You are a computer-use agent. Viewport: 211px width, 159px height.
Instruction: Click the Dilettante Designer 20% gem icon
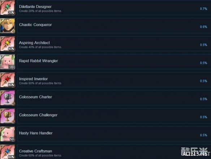(8, 8)
